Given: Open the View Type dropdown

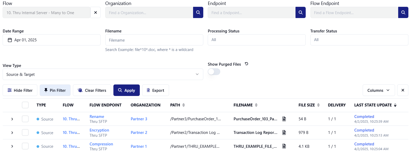Looking at the screenshot, I should 103,74.
